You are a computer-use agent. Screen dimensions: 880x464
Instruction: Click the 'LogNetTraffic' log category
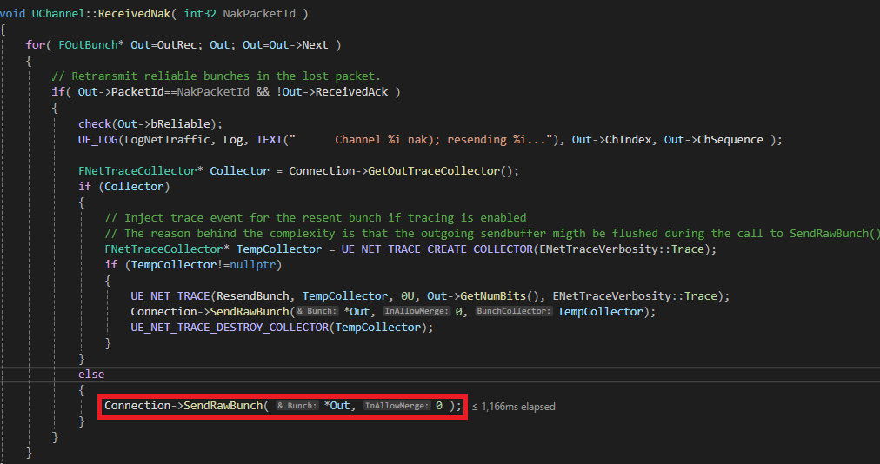click(167, 140)
